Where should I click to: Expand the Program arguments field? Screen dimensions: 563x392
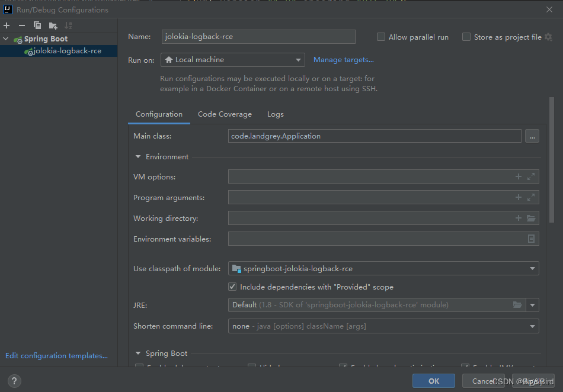[531, 197]
